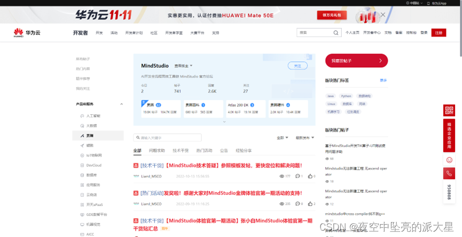Screen dimensions: 462x237
Task: Click the 数据库 sidebar category icon
Action: pos(82,175)
